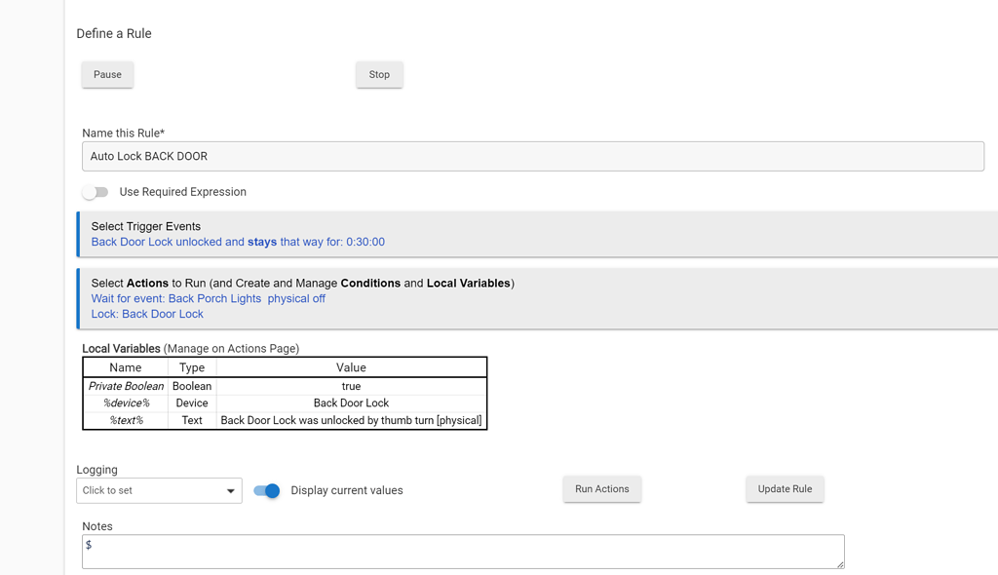
Task: Click the Value column header
Action: [x=351, y=367]
